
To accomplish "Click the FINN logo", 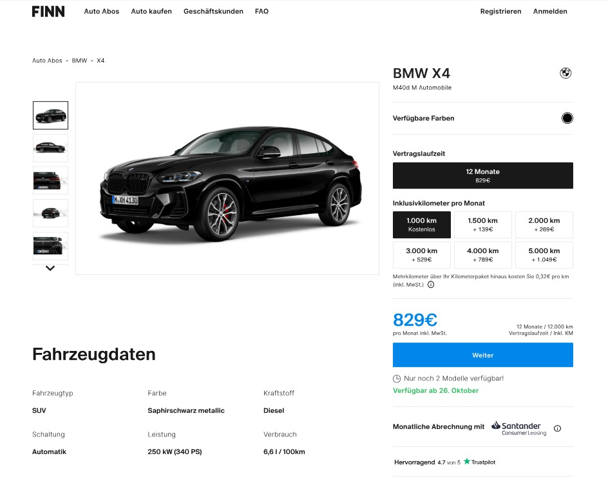I will tap(48, 12).
